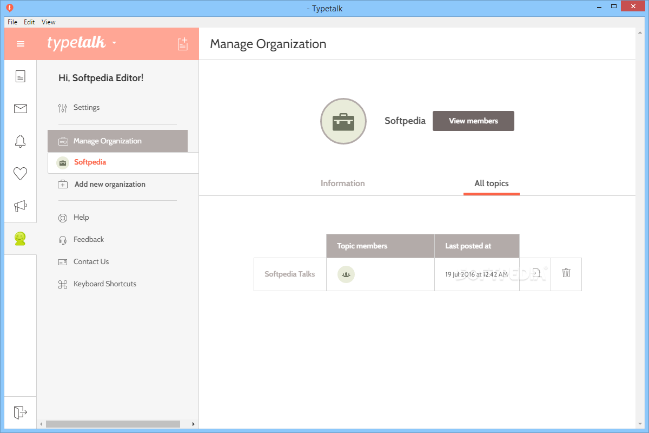Screen dimensions: 649x433
Task: Click the Add new organization briefcase icon
Action: pos(63,184)
